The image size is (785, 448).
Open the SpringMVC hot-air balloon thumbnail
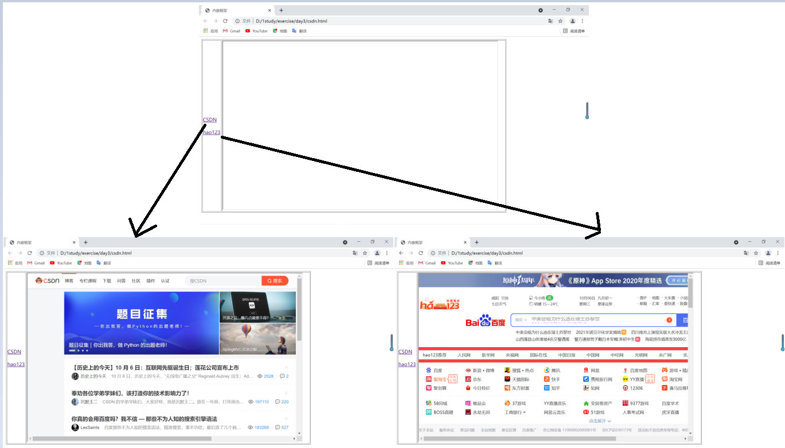tap(258, 339)
